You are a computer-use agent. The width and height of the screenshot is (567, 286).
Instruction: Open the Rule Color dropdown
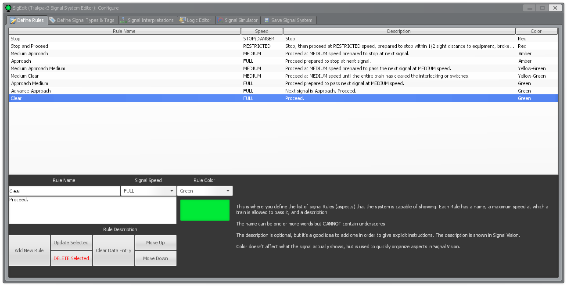[x=205, y=191]
